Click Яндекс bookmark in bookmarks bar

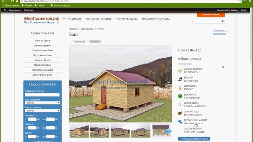coord(27,5)
